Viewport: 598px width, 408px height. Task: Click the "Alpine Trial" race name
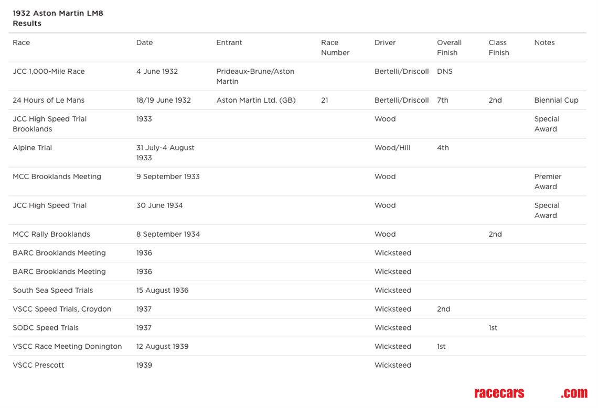tap(32, 148)
